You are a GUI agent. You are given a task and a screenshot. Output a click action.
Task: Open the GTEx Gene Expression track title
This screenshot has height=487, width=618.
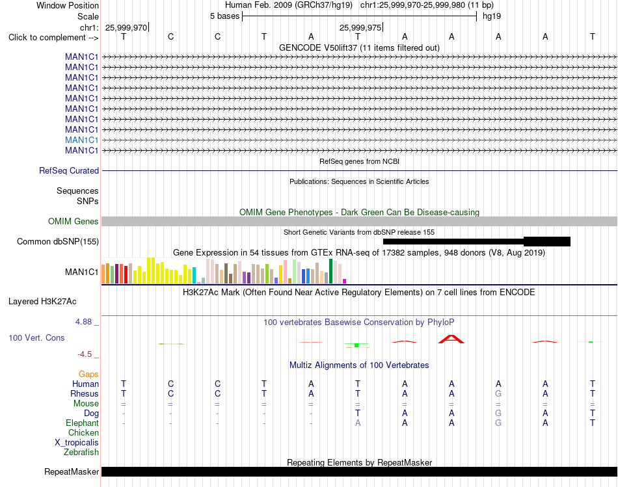point(359,252)
